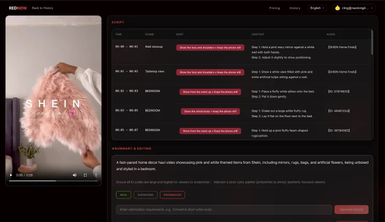Click the first row '[SHEIN Home Finds]' audio cell
Image resolution: width=385 pixels, height=222 pixels.
point(342,47)
